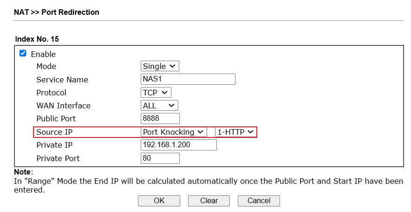
Task: Uncheck the Enable checkbox
Action: point(23,54)
